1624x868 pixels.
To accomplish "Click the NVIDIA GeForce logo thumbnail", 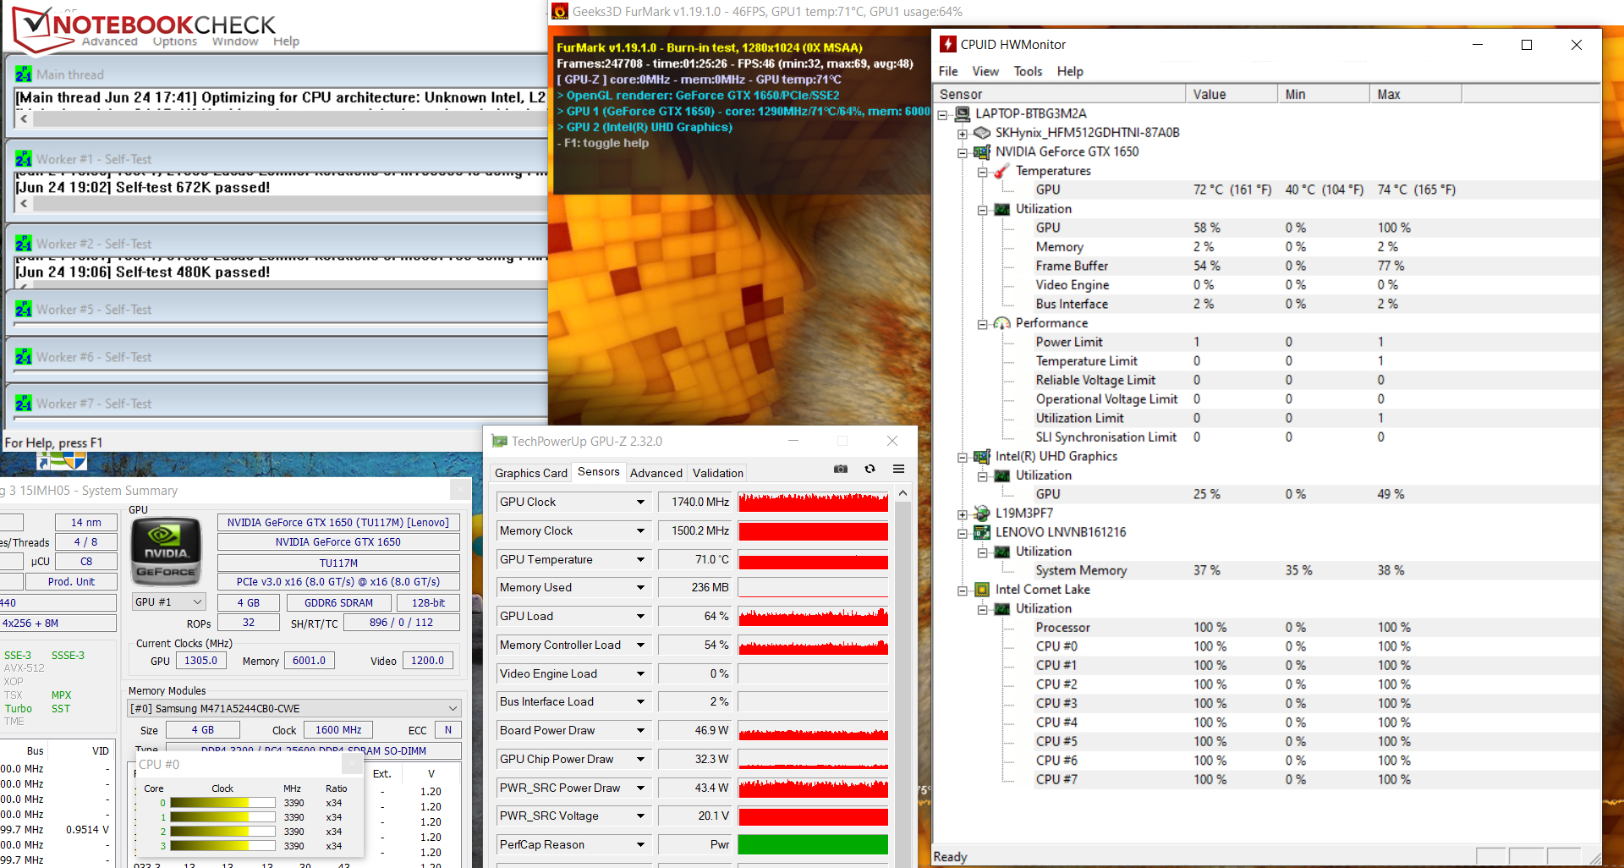I will tap(166, 551).
